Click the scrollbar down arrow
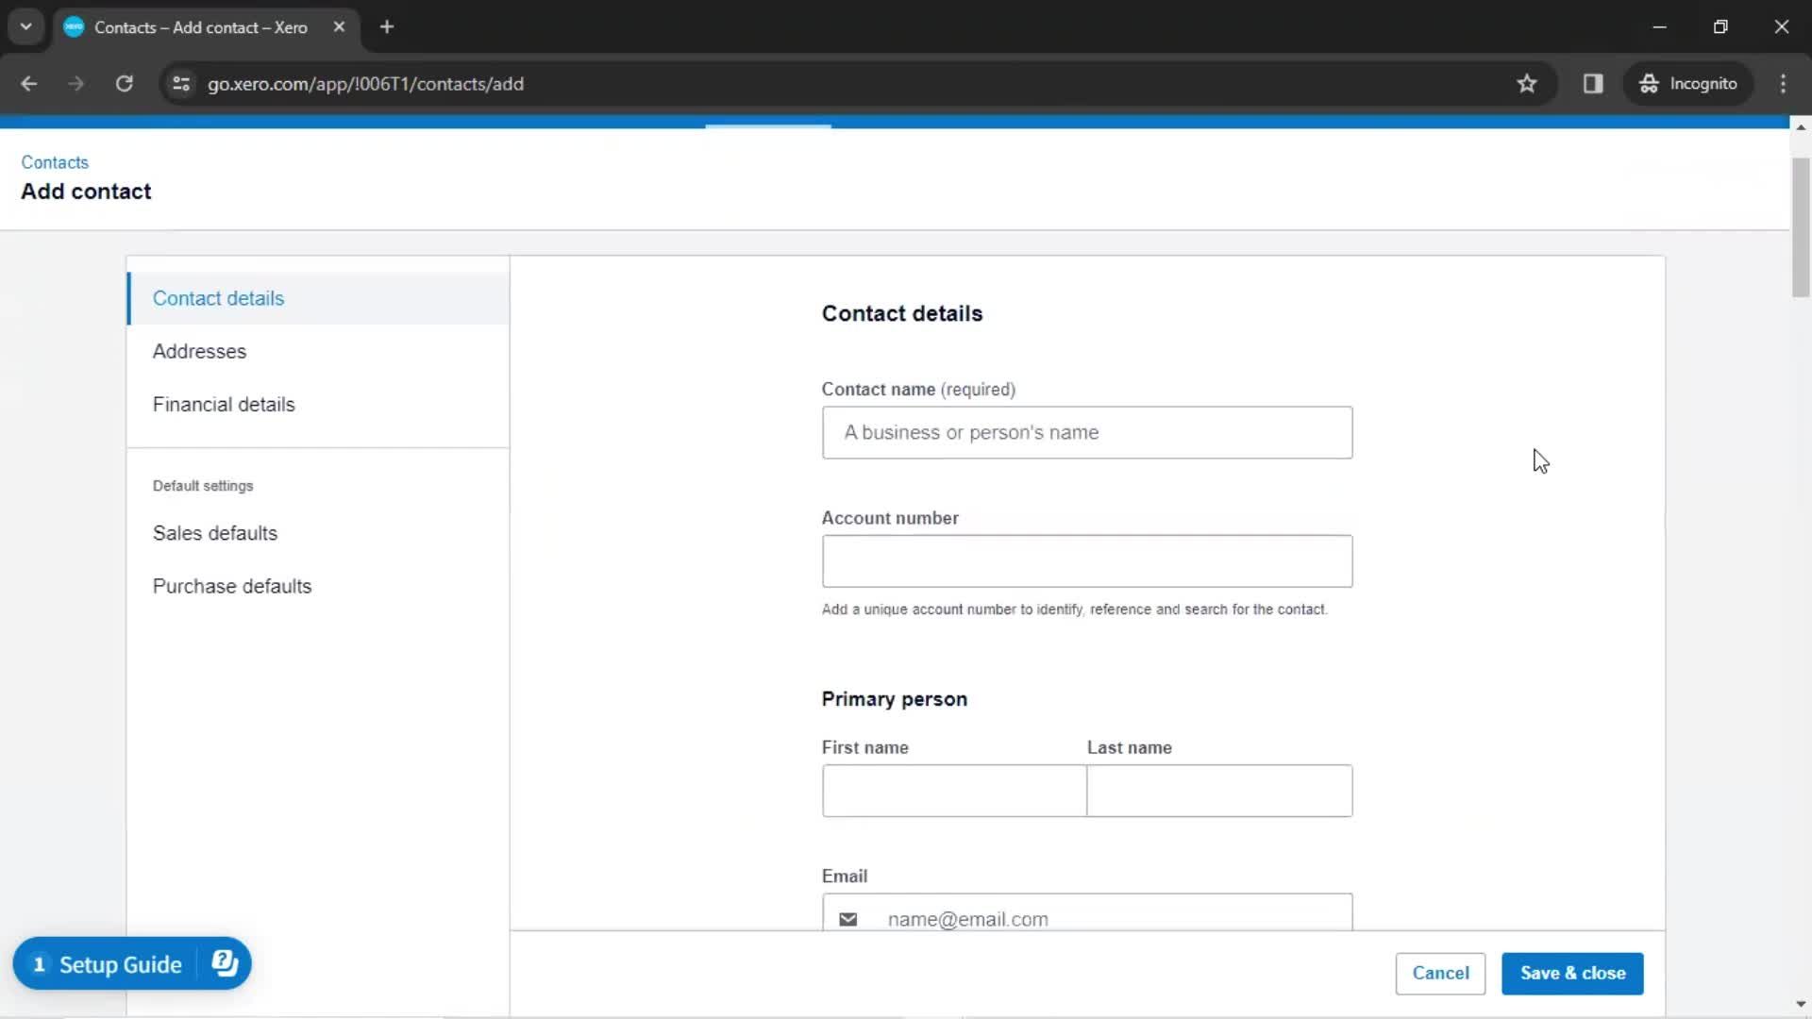Screen dimensions: 1812x1019 coord(1801,1004)
